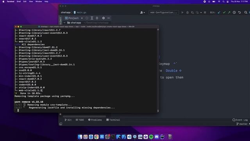The width and height of the screenshot is (250, 141).
Task: Click the main.go breadcrumb in the IDE
Action: point(80,13)
